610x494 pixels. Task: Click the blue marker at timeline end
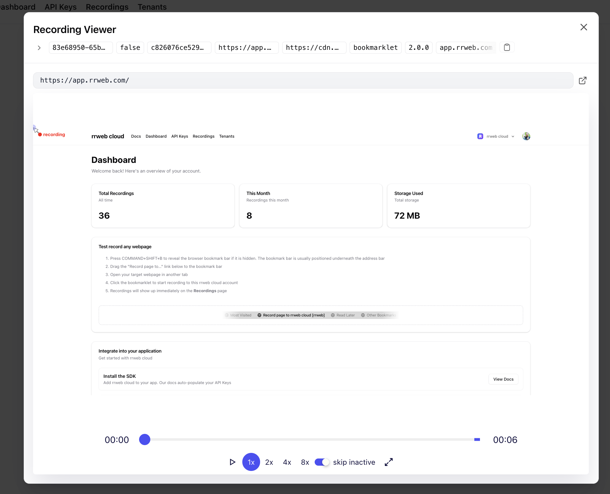[477, 439]
